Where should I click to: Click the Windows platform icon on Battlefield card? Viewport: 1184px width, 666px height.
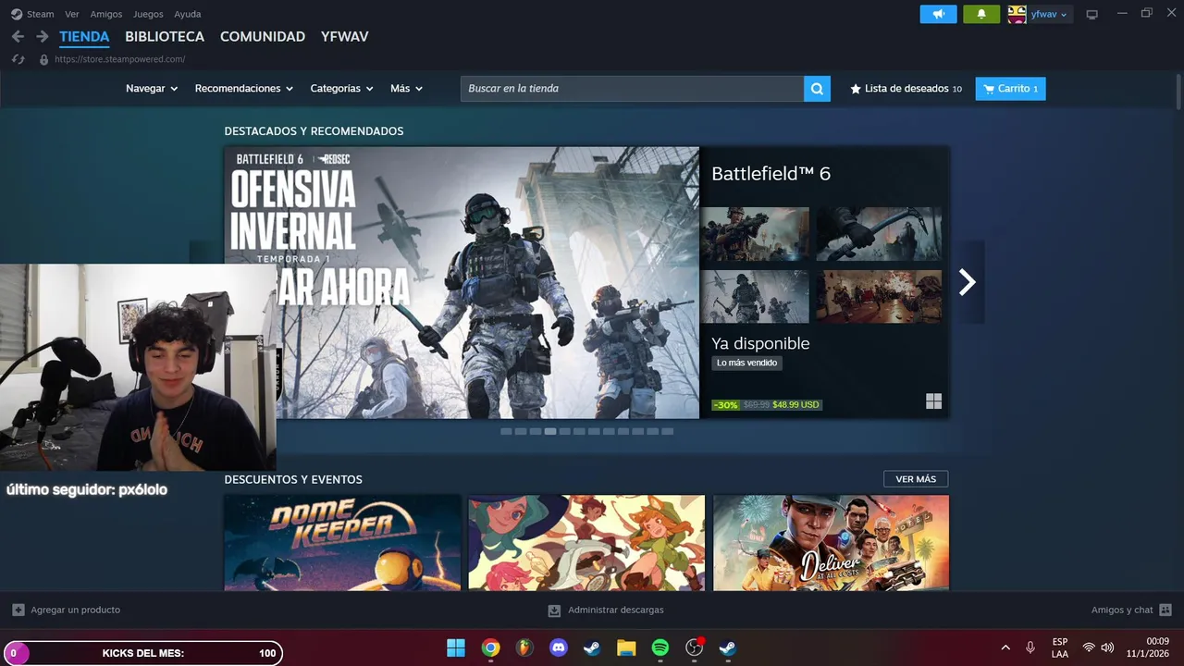tap(933, 401)
